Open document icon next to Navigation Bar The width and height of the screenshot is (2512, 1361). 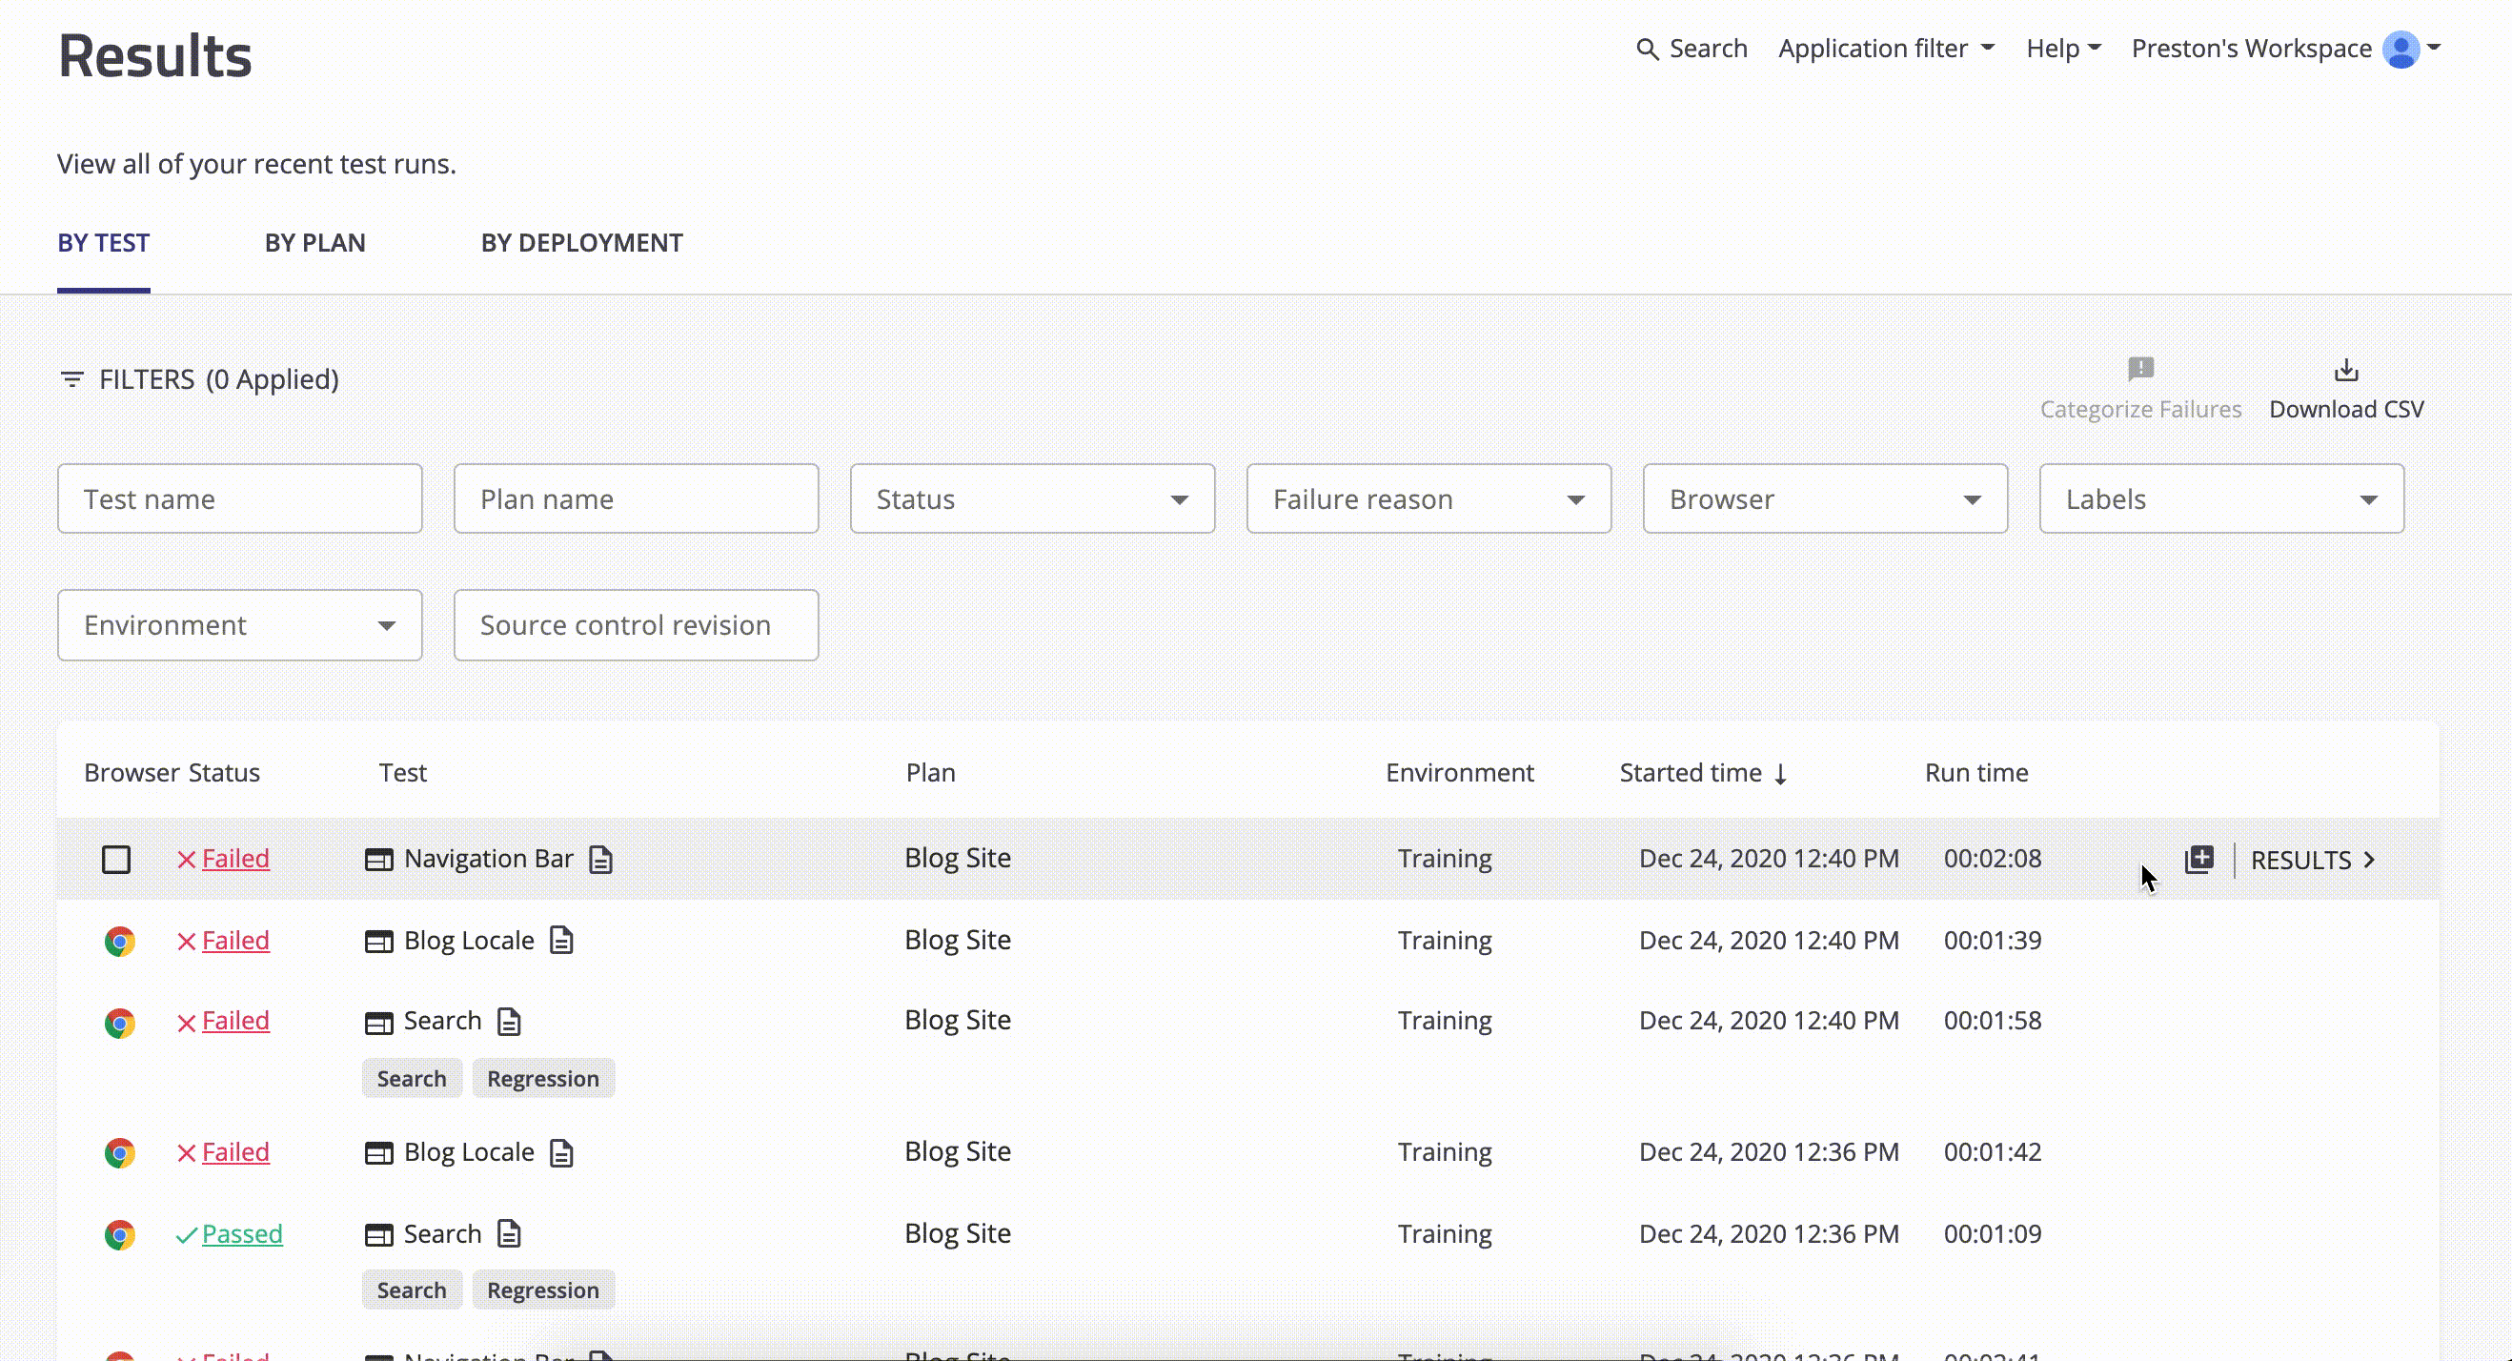coord(600,859)
